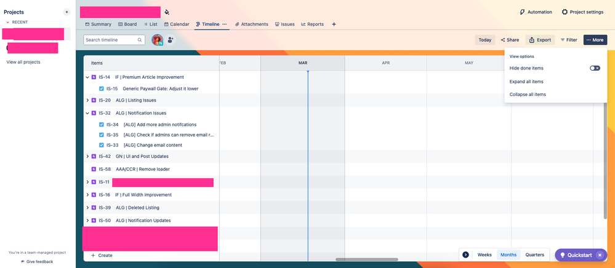The image size is (615, 268).
Task: Expand the IS-11 epic row
Action: tap(87, 182)
